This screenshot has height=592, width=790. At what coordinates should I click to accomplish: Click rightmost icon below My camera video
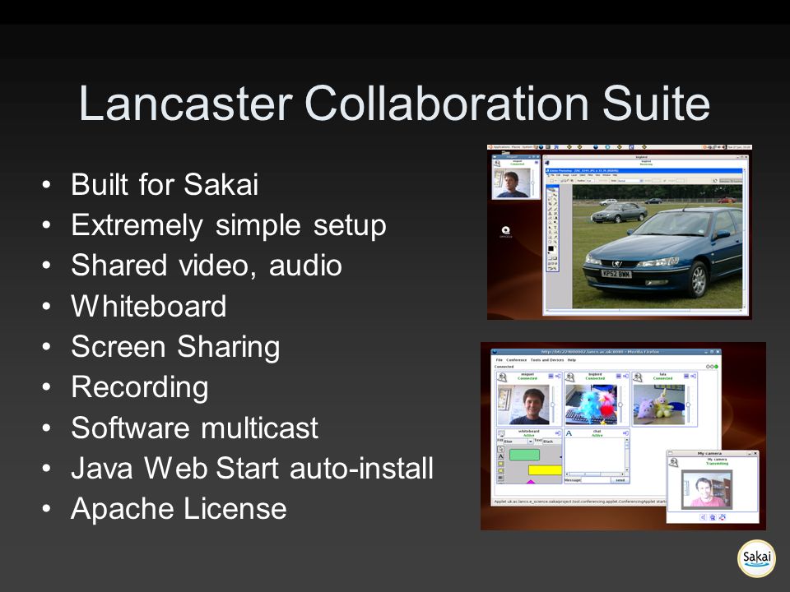(722, 517)
